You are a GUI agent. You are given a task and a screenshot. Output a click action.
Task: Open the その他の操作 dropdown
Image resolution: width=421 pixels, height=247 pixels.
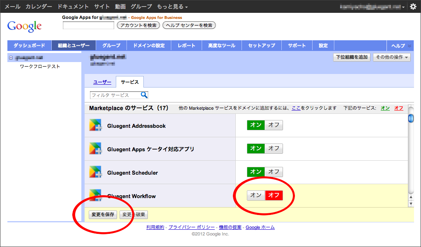[391, 57]
